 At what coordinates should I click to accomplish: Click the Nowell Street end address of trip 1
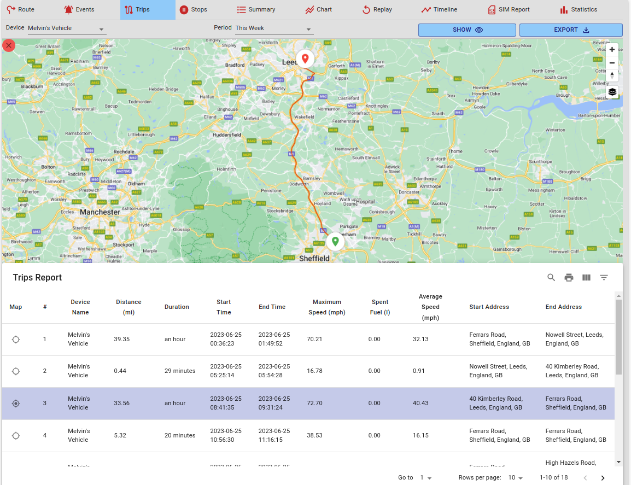(574, 340)
